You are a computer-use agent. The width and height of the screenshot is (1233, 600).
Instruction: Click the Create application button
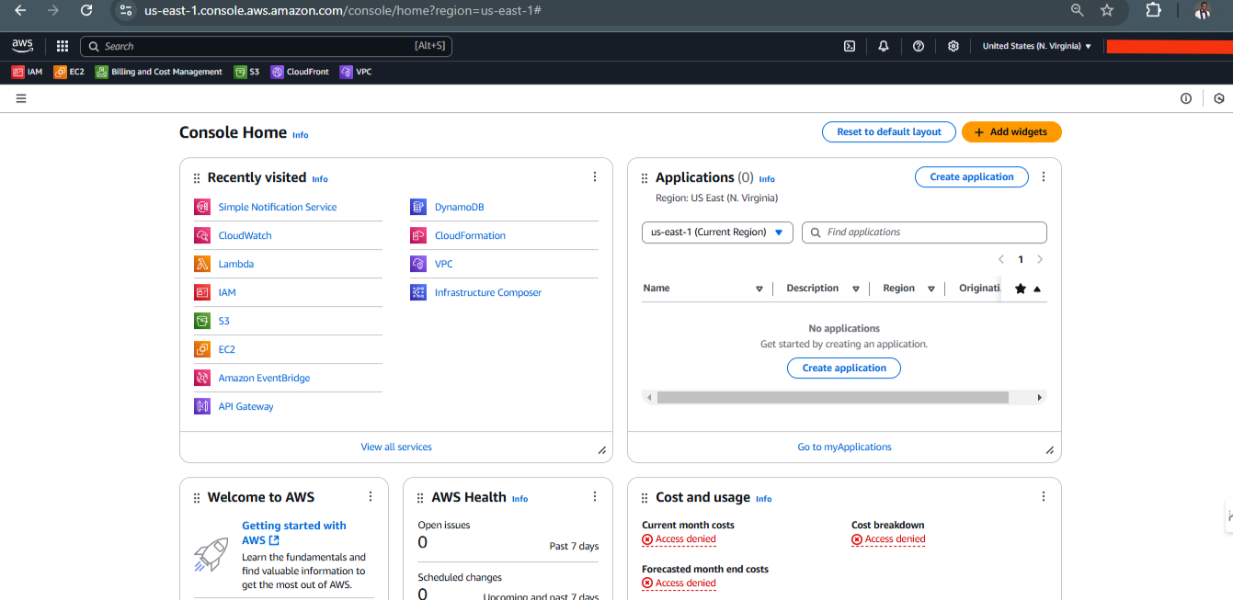(x=971, y=176)
